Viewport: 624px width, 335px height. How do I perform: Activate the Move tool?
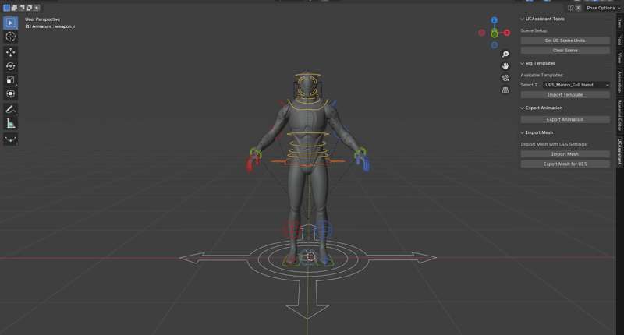(x=11, y=52)
